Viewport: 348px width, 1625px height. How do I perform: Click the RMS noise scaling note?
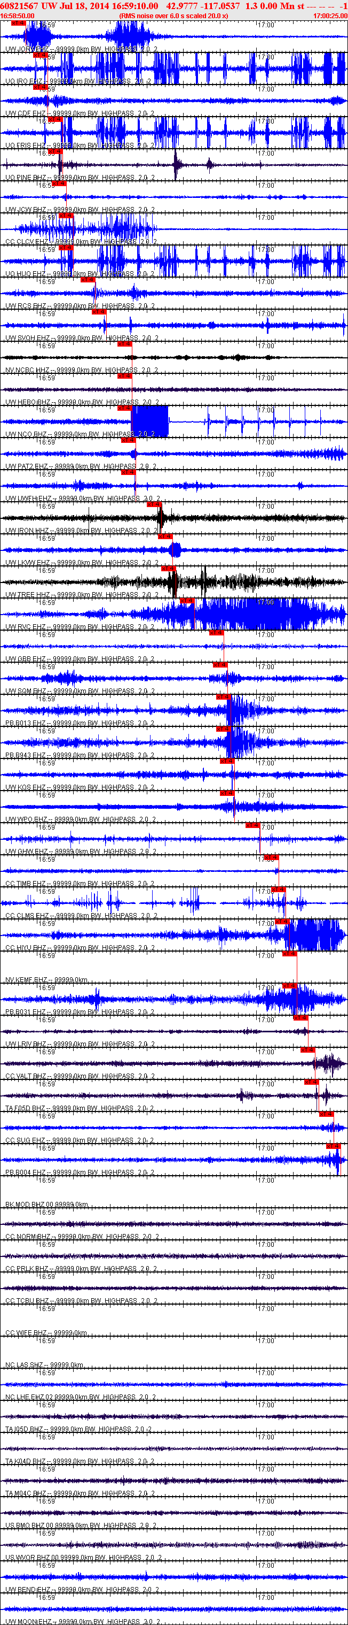(173, 16)
